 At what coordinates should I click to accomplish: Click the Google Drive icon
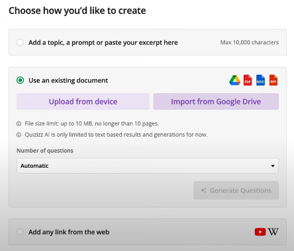coord(234,80)
